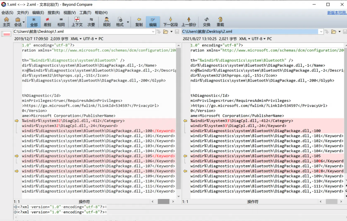The image size is (347, 221).
Task: Toggle the 全部 show-all filter
Action: pyautogui.click(x=34, y=22)
